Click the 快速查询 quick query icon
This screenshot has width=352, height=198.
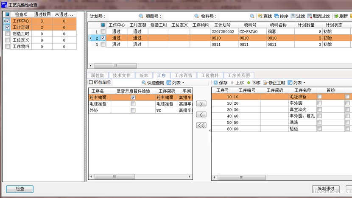pyautogui.click(x=144, y=83)
